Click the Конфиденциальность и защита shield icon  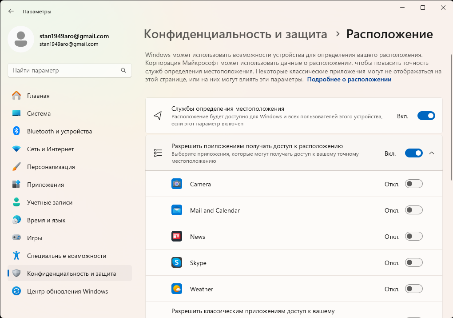pyautogui.click(x=16, y=273)
